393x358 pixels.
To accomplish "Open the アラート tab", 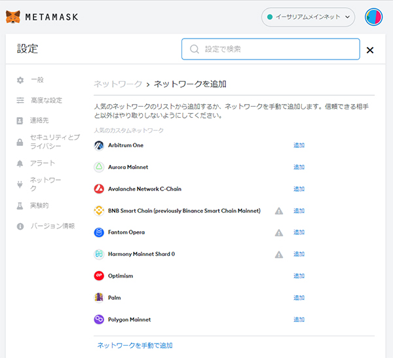I will pos(43,164).
